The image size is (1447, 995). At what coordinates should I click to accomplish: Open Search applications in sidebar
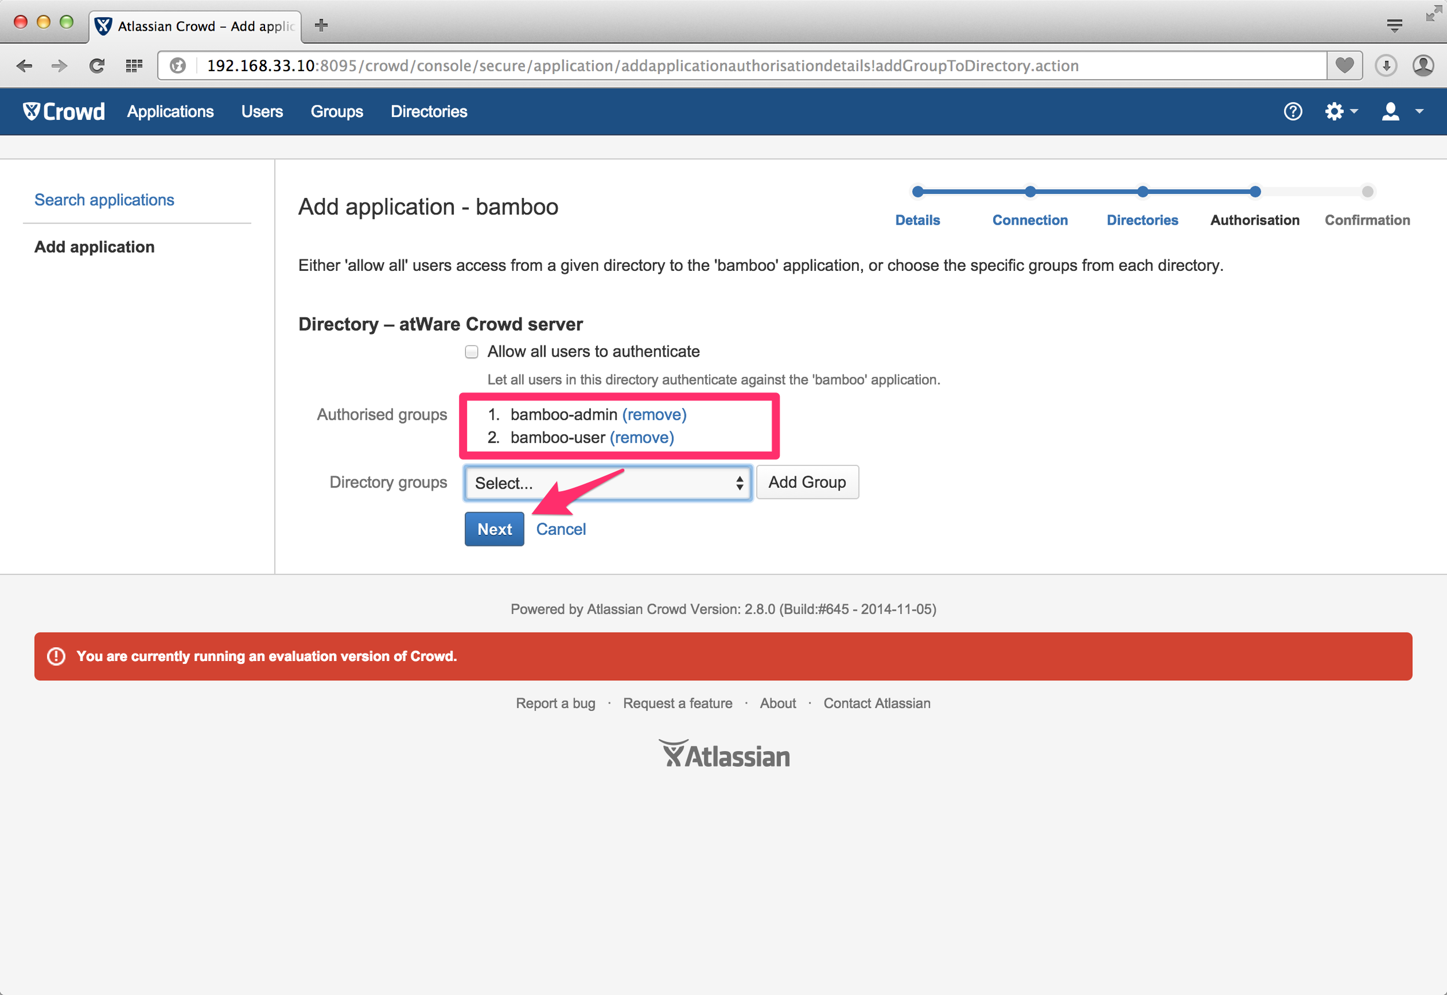click(x=104, y=200)
